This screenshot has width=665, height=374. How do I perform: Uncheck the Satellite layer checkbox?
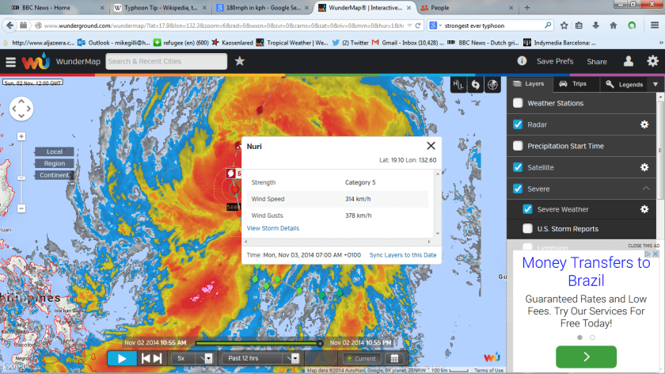(518, 167)
